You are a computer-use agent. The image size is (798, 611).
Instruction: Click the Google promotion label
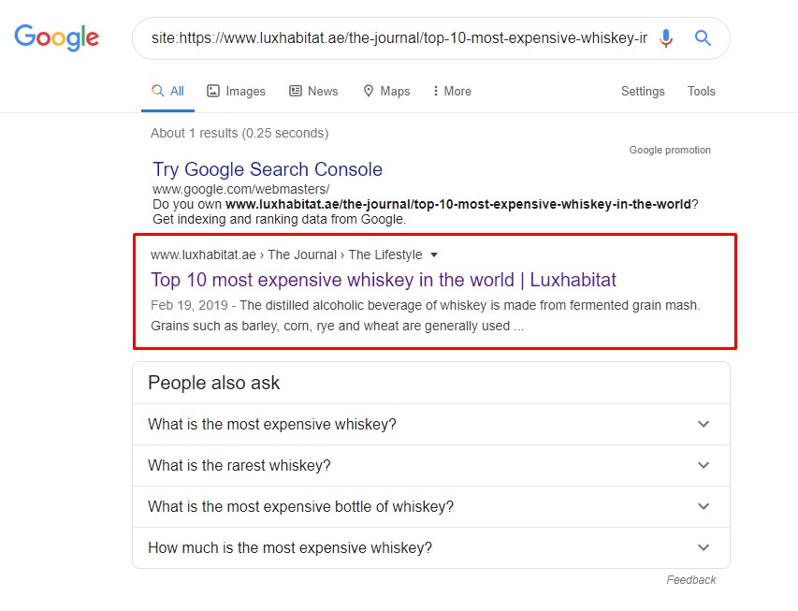670,151
